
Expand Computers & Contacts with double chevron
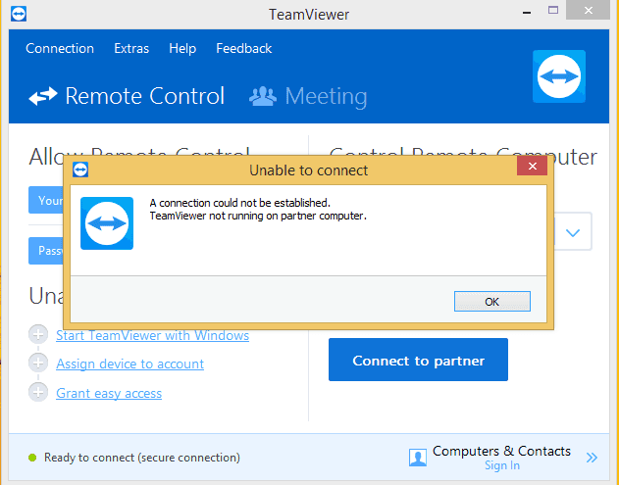[x=592, y=458]
